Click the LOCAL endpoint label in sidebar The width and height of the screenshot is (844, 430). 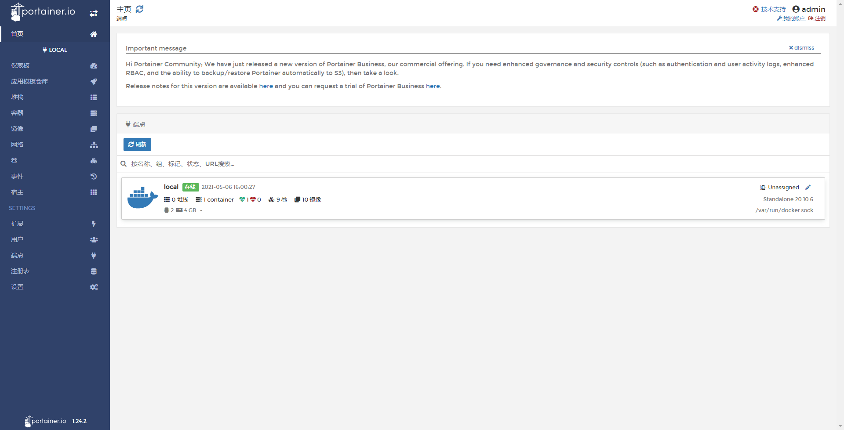click(x=55, y=50)
